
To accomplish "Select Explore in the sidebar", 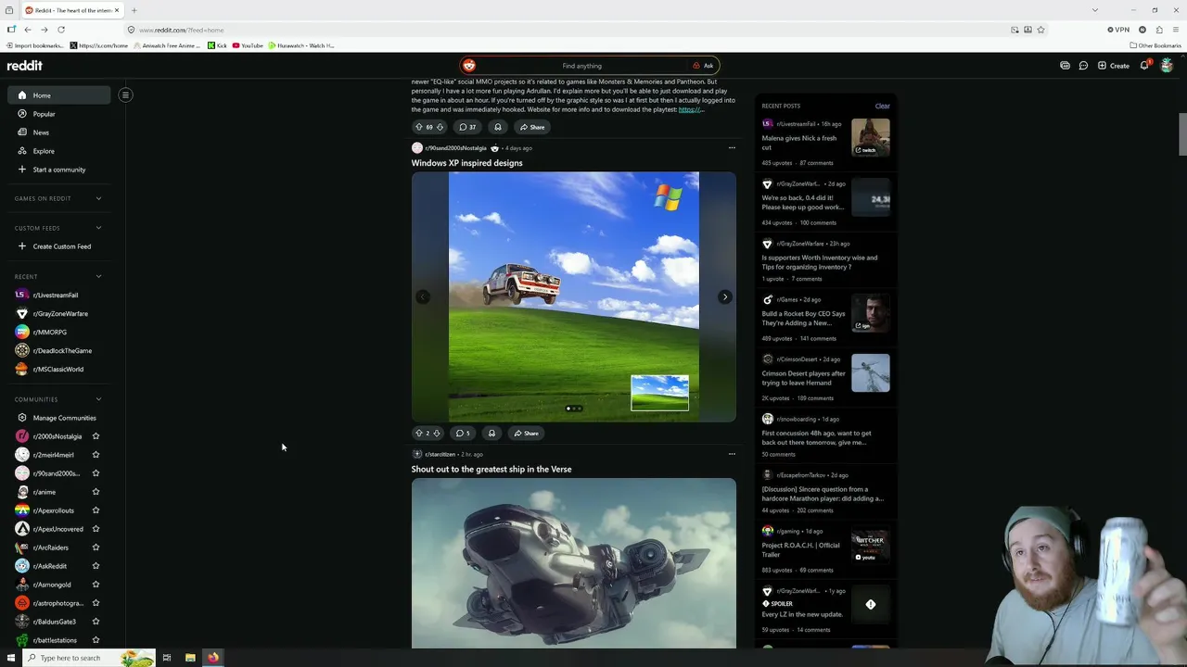I will click(58, 151).
